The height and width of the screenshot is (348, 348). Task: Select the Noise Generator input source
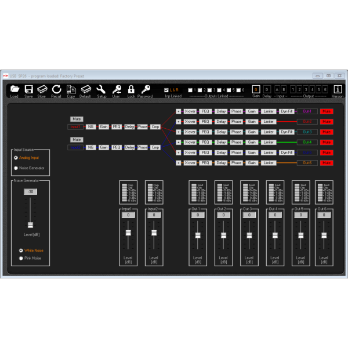(16, 168)
